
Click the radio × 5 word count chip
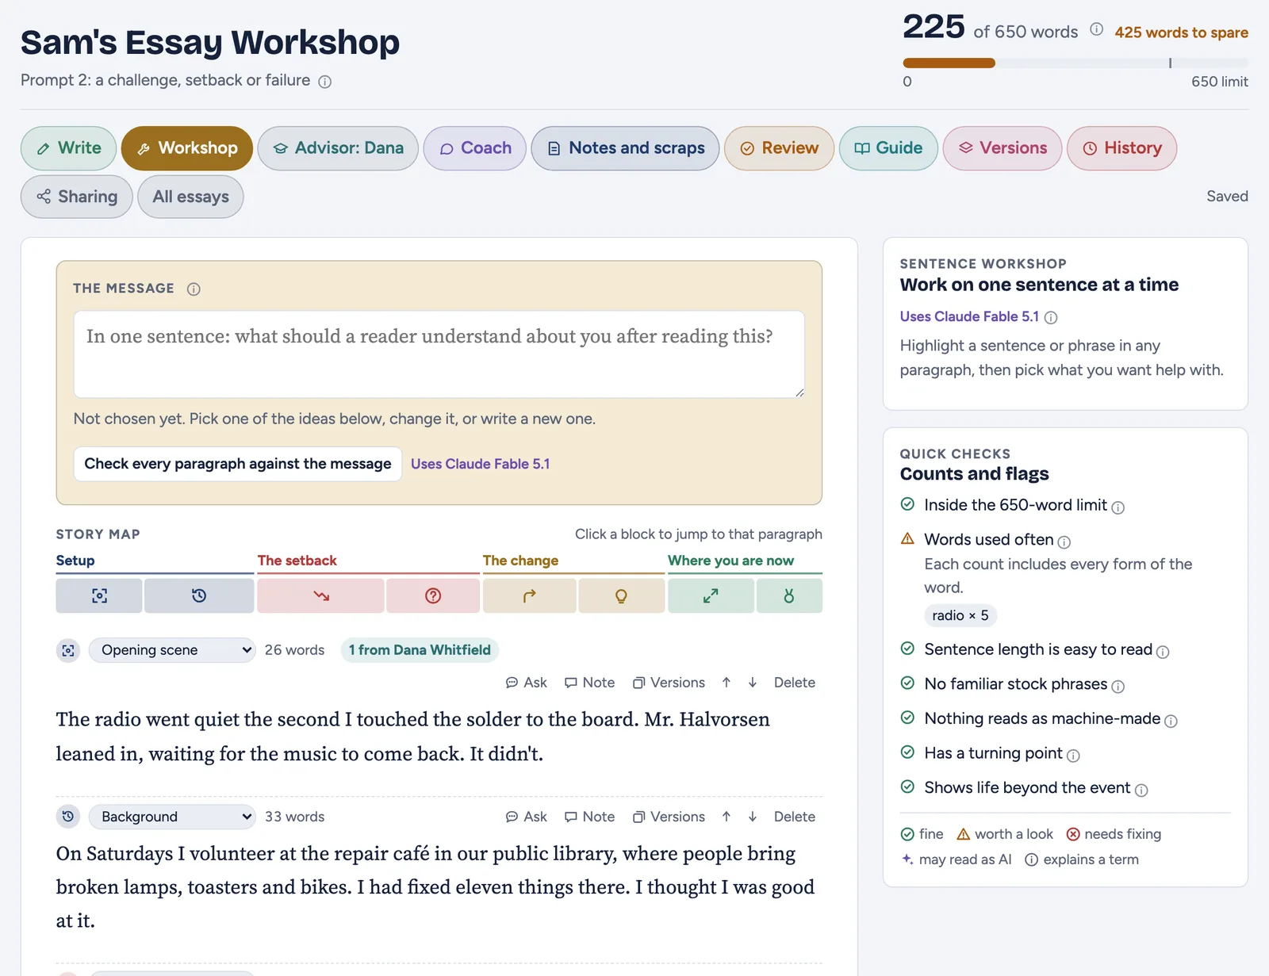960,615
